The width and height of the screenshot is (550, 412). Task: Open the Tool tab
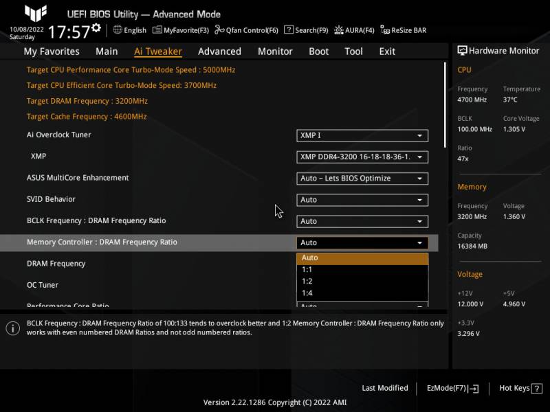pos(353,51)
